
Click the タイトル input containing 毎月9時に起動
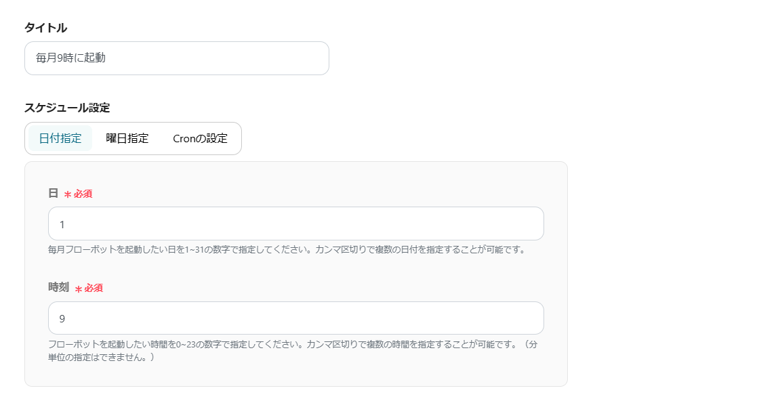point(176,58)
